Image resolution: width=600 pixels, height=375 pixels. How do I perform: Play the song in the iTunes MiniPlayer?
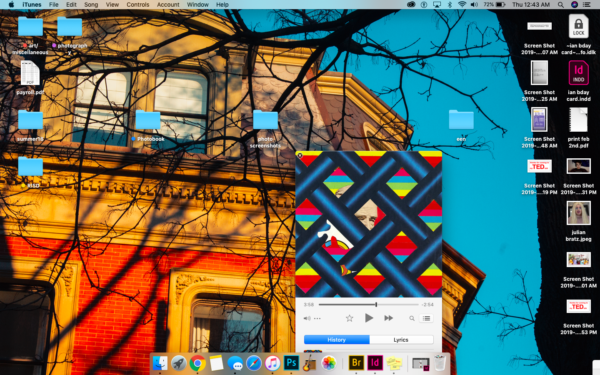tap(369, 318)
